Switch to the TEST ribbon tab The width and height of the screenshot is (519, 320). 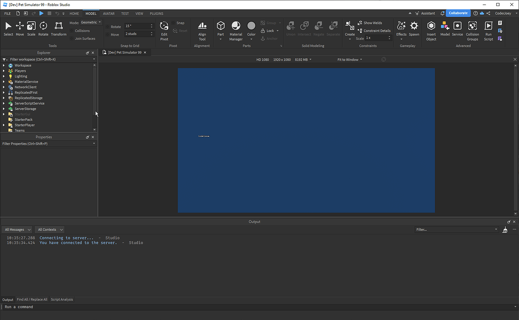(x=125, y=14)
